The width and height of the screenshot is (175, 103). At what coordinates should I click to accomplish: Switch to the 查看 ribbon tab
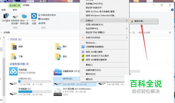(3, 10)
